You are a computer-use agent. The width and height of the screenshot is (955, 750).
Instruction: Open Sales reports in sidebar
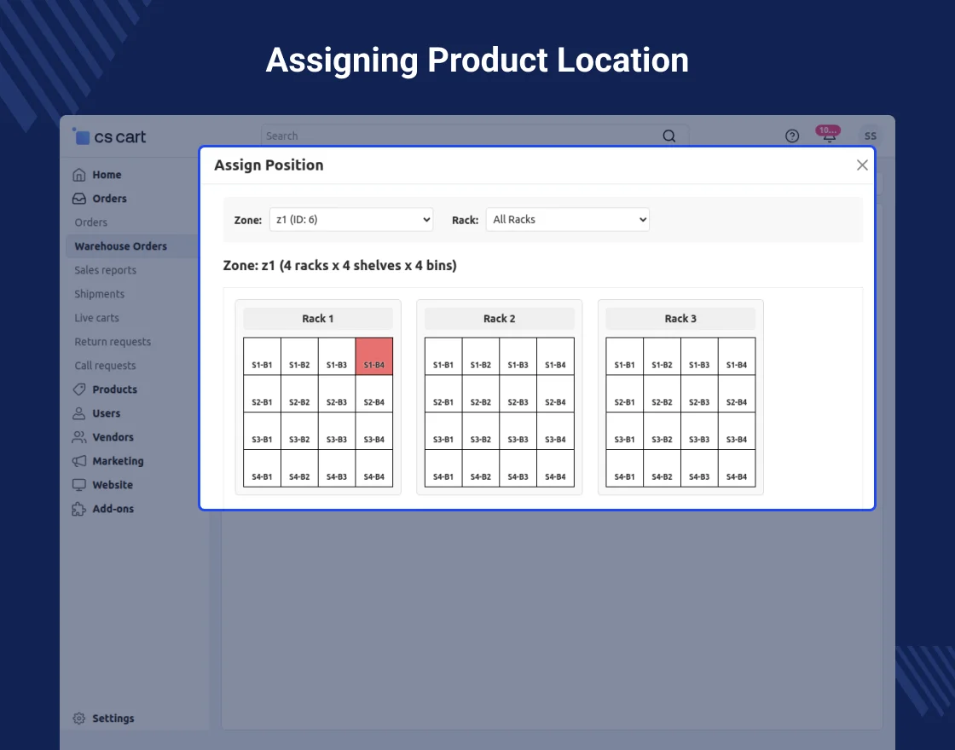(x=105, y=270)
